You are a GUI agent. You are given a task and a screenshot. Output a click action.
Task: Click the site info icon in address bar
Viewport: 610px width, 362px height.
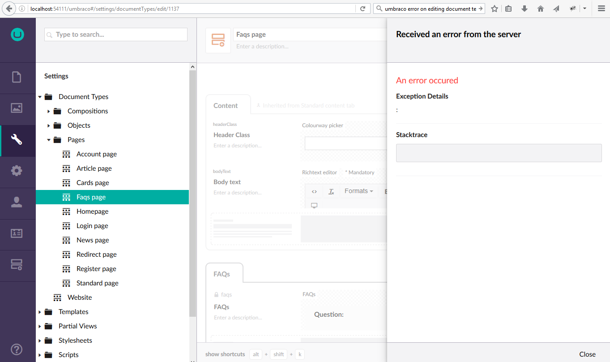pyautogui.click(x=23, y=9)
